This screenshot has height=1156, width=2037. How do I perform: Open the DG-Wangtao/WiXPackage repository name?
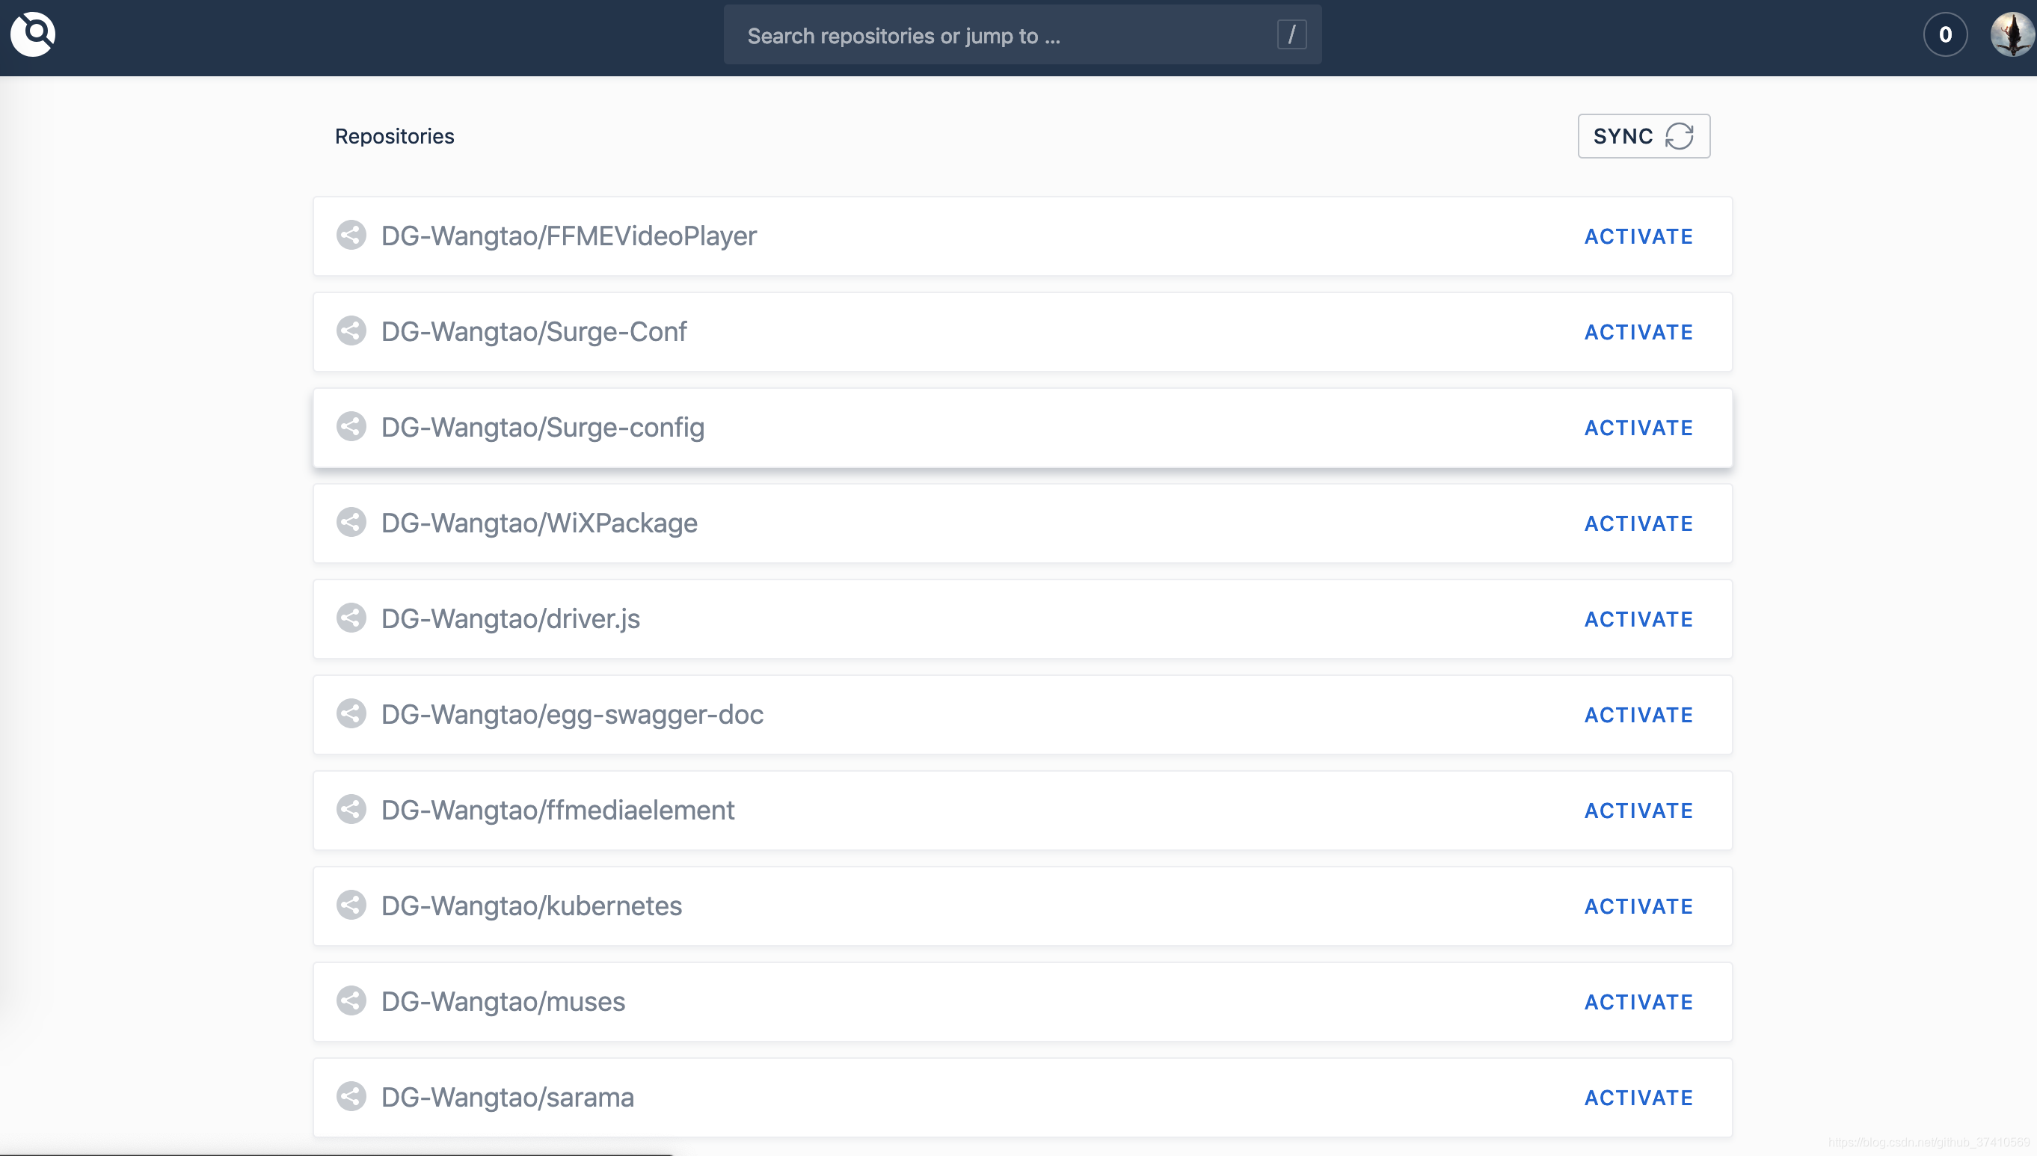coord(539,523)
